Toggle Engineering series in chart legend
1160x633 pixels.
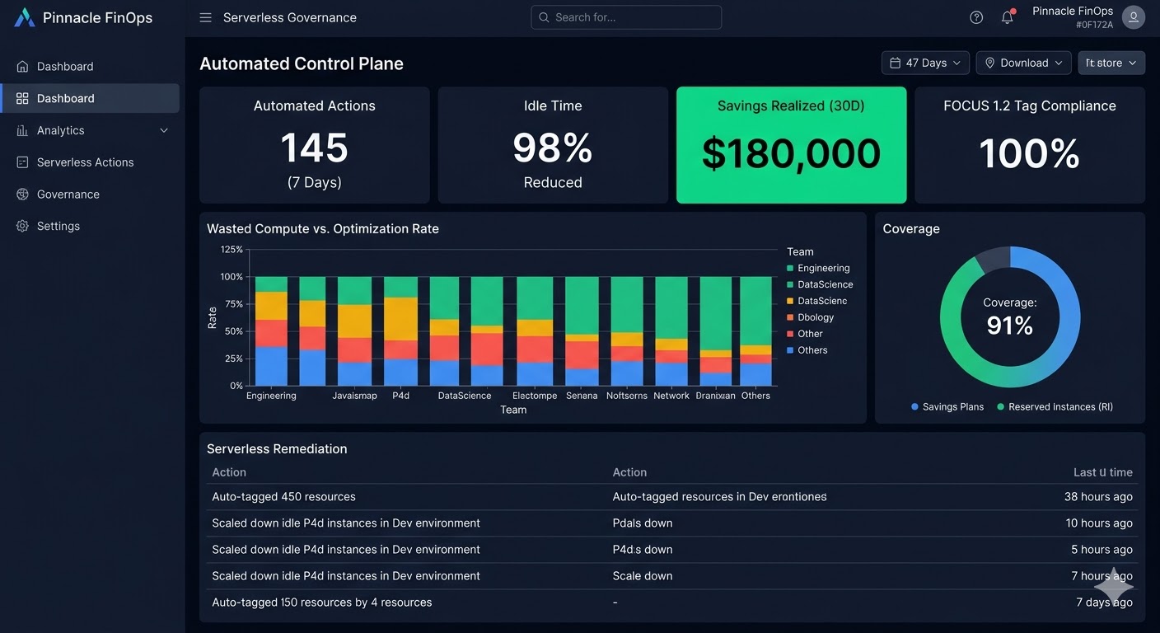click(818, 268)
